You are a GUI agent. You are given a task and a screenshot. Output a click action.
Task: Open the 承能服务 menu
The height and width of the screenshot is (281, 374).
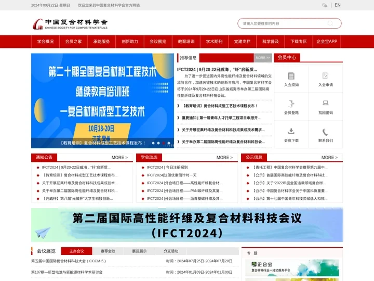(102, 42)
